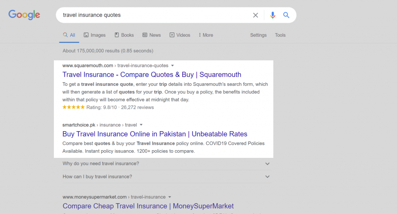397x214 pixels.
Task: Open Settings link under search bar
Action: click(258, 35)
